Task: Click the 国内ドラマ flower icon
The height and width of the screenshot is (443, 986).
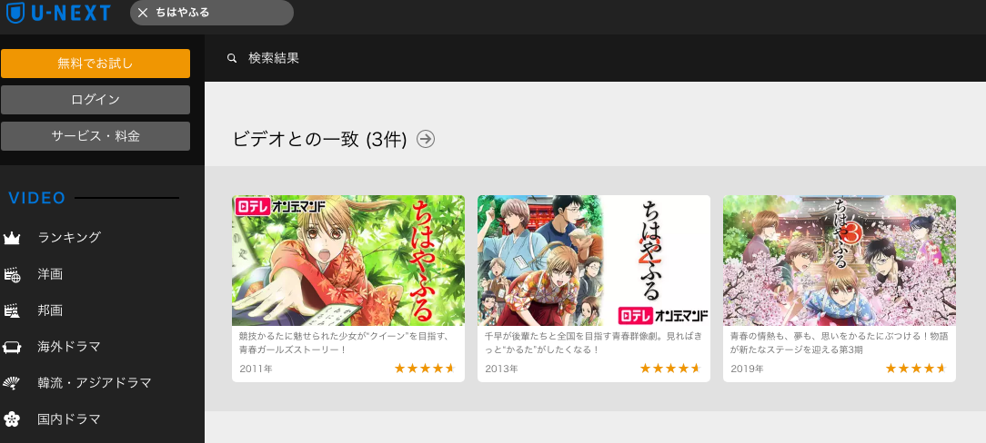Action: tap(12, 419)
